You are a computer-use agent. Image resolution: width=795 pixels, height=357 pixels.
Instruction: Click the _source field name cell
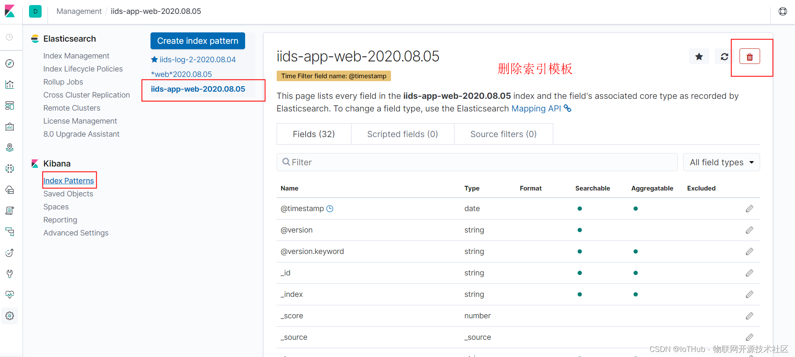[x=294, y=337]
